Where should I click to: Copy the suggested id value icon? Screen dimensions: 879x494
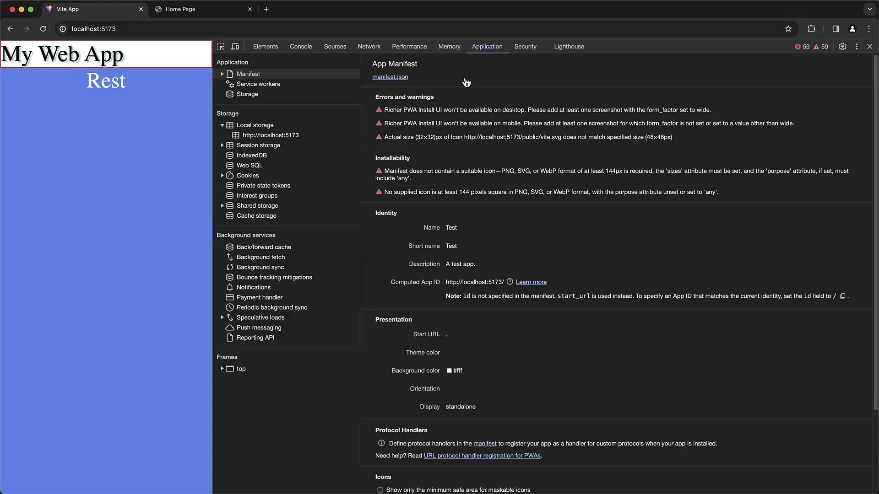coord(842,296)
